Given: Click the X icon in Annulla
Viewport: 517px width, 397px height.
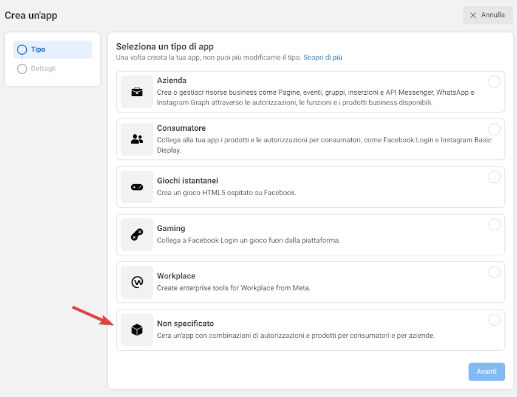Looking at the screenshot, I should 473,15.
